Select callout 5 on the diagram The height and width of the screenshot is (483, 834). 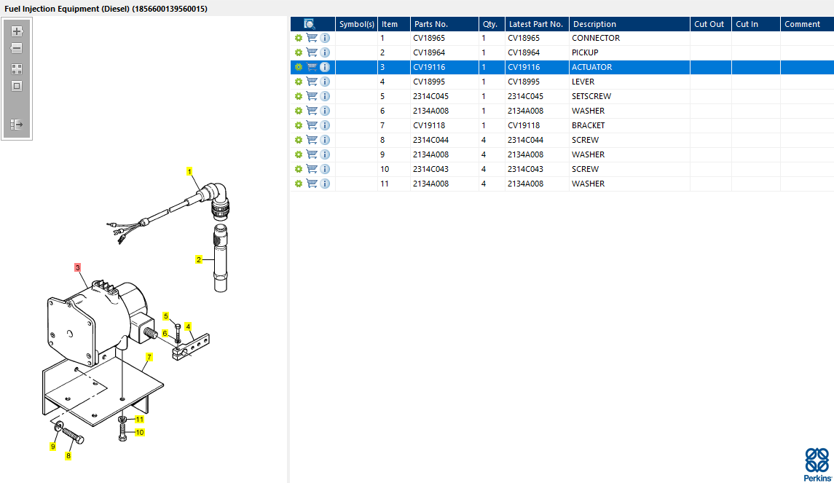pos(166,316)
